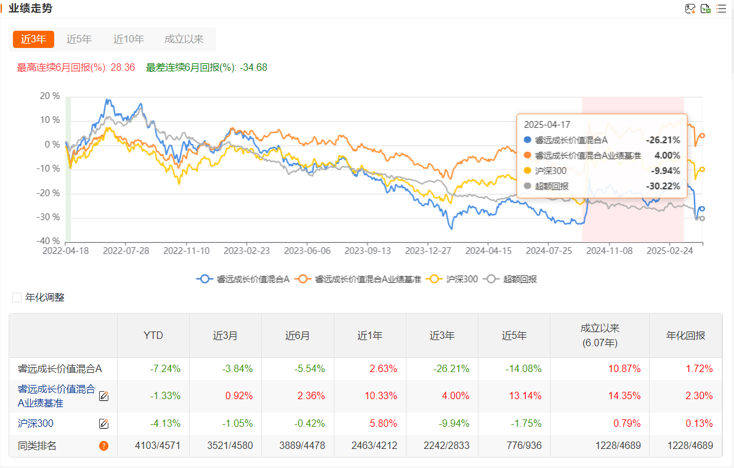This screenshot has width=734, height=468.
Task: Switch to the 近10年 tab
Action: 129,39
